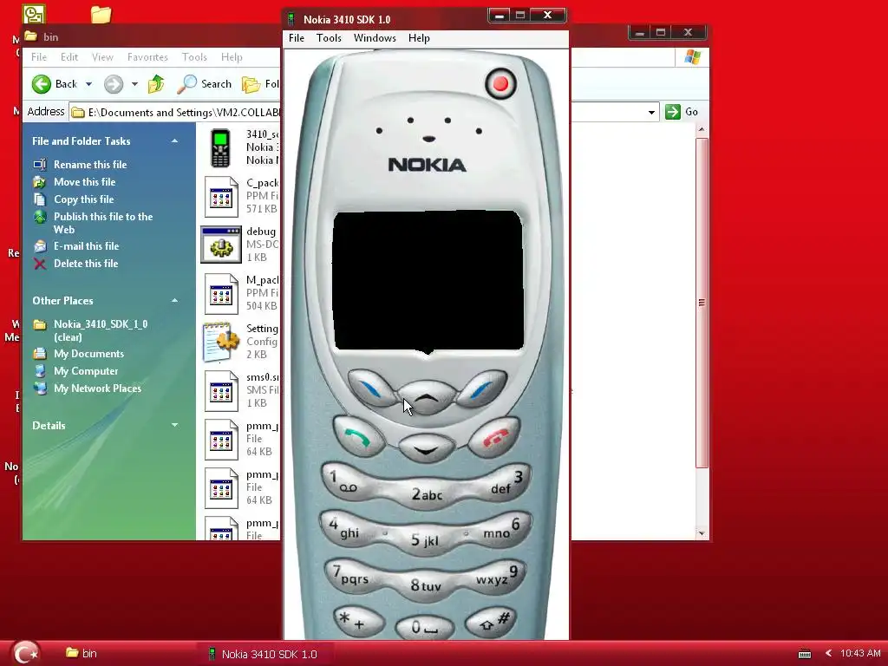
Task: Collapse the Other Places panel
Action: (174, 301)
